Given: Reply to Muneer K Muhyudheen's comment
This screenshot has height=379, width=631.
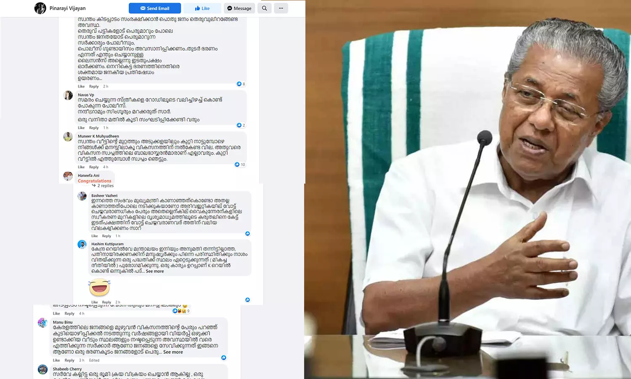Looking at the screenshot, I should tap(94, 167).
